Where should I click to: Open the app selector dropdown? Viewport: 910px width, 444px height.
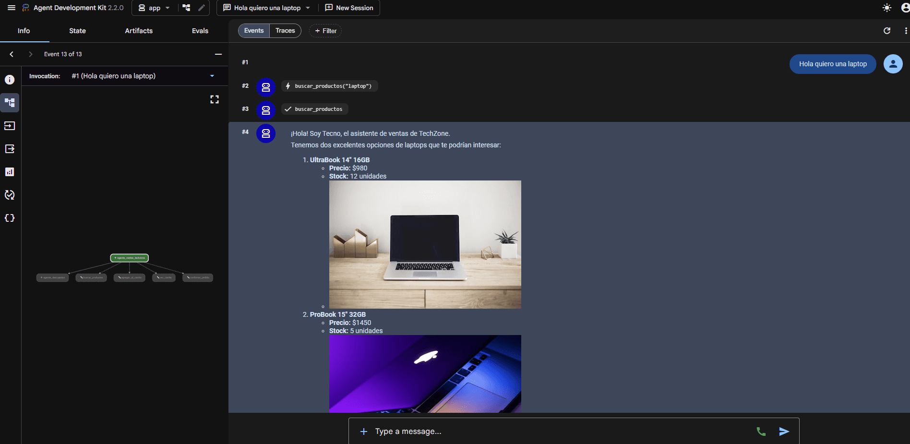(154, 8)
